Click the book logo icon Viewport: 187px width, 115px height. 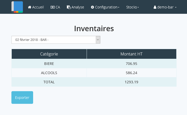click(17, 7)
